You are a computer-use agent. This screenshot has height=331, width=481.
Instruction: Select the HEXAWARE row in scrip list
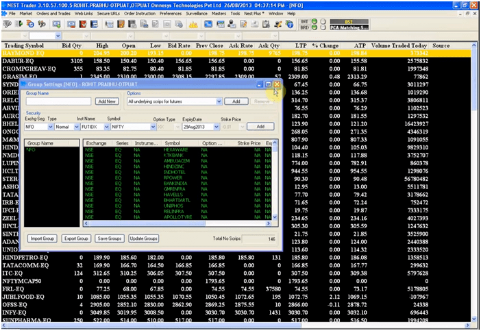(x=177, y=149)
